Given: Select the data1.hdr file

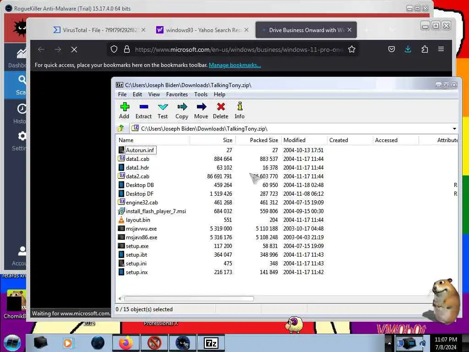Looking at the screenshot, I should pyautogui.click(x=137, y=168).
